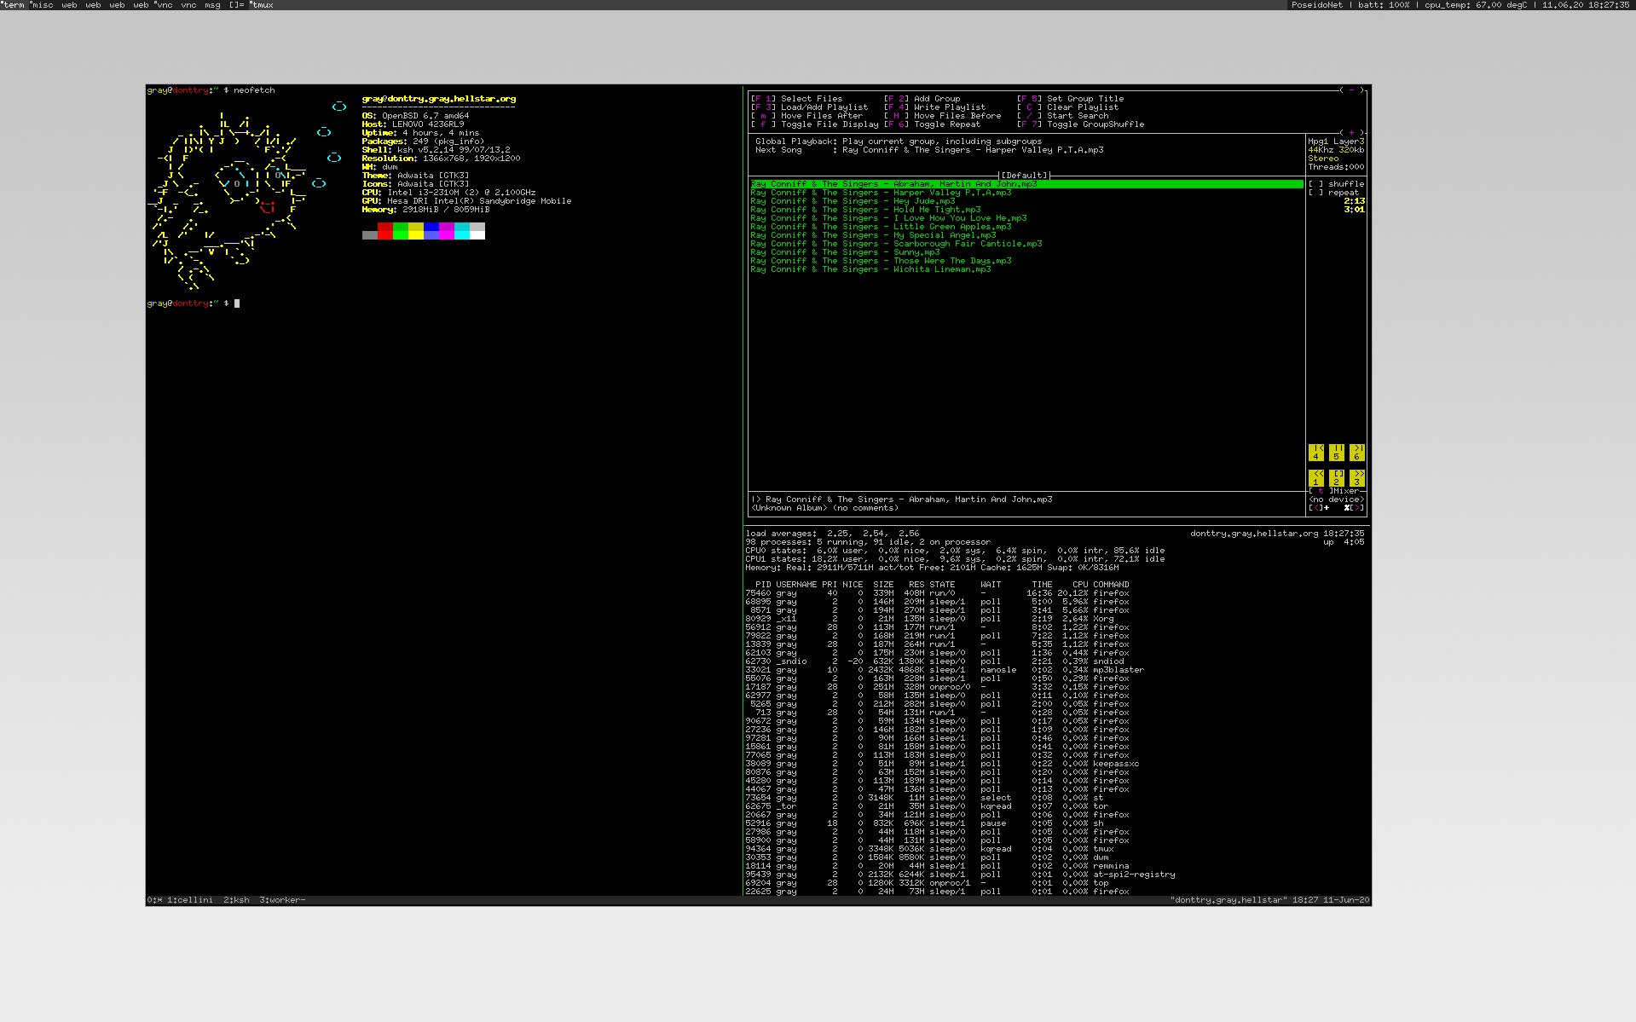The height and width of the screenshot is (1022, 1636).
Task: Click the shell prompt cursor in left pane
Action: (237, 303)
